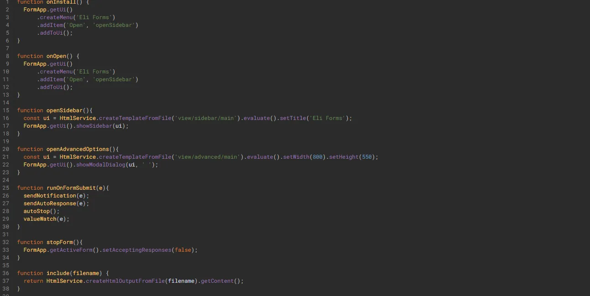The width and height of the screenshot is (590, 296).
Task: Click the onInstall function name
Action: coord(61,2)
